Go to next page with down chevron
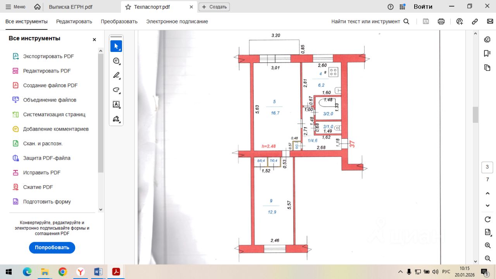 click(x=487, y=205)
